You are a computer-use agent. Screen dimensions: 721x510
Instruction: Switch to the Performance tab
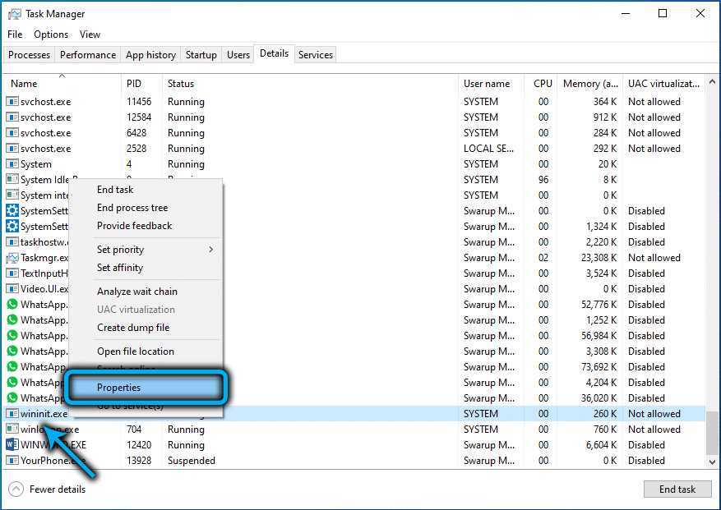(x=88, y=55)
